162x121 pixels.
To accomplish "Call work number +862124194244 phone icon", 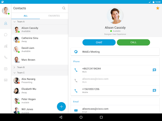I will coord(76,70).
